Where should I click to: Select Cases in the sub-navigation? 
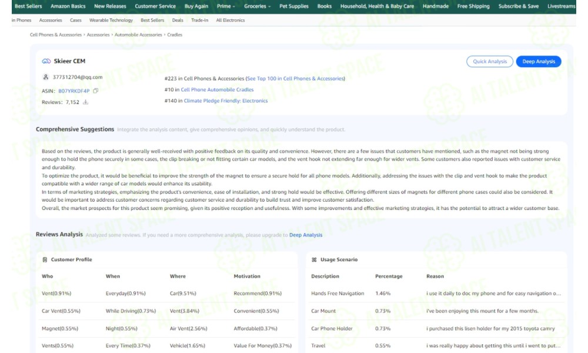click(x=75, y=20)
